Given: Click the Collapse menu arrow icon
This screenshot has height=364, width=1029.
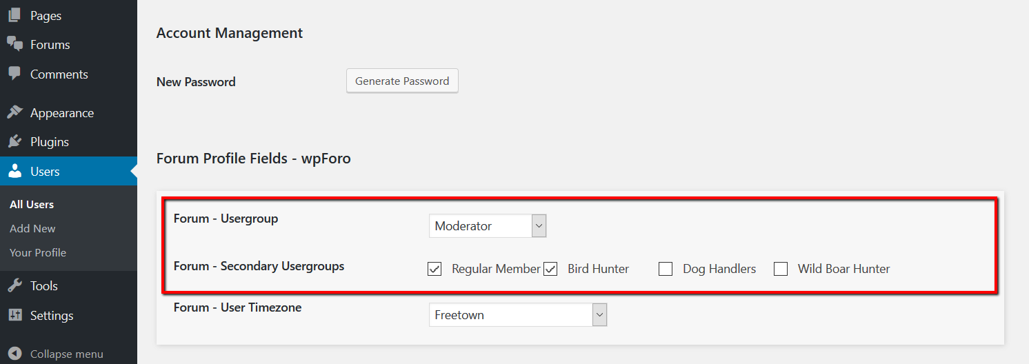Looking at the screenshot, I should (14, 354).
